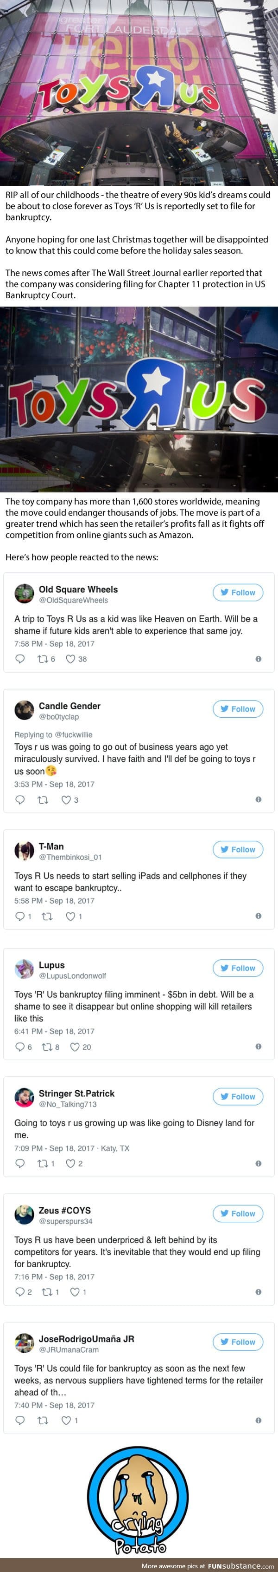Retweet the Lupus bankruptcy filing tweet
Image resolution: width=278 pixels, height=1572 pixels.
(47, 1047)
